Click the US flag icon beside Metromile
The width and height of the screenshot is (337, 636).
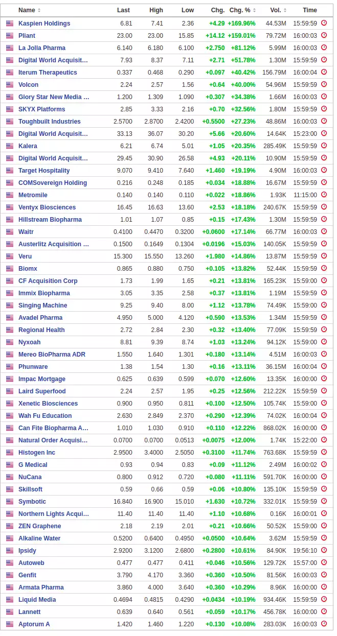point(10,195)
